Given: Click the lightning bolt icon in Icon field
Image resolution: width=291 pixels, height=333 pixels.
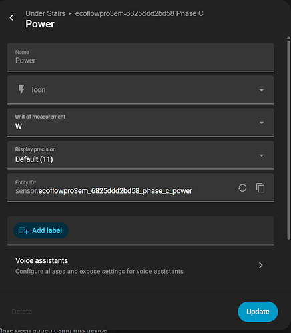Looking at the screenshot, I should 21,89.
